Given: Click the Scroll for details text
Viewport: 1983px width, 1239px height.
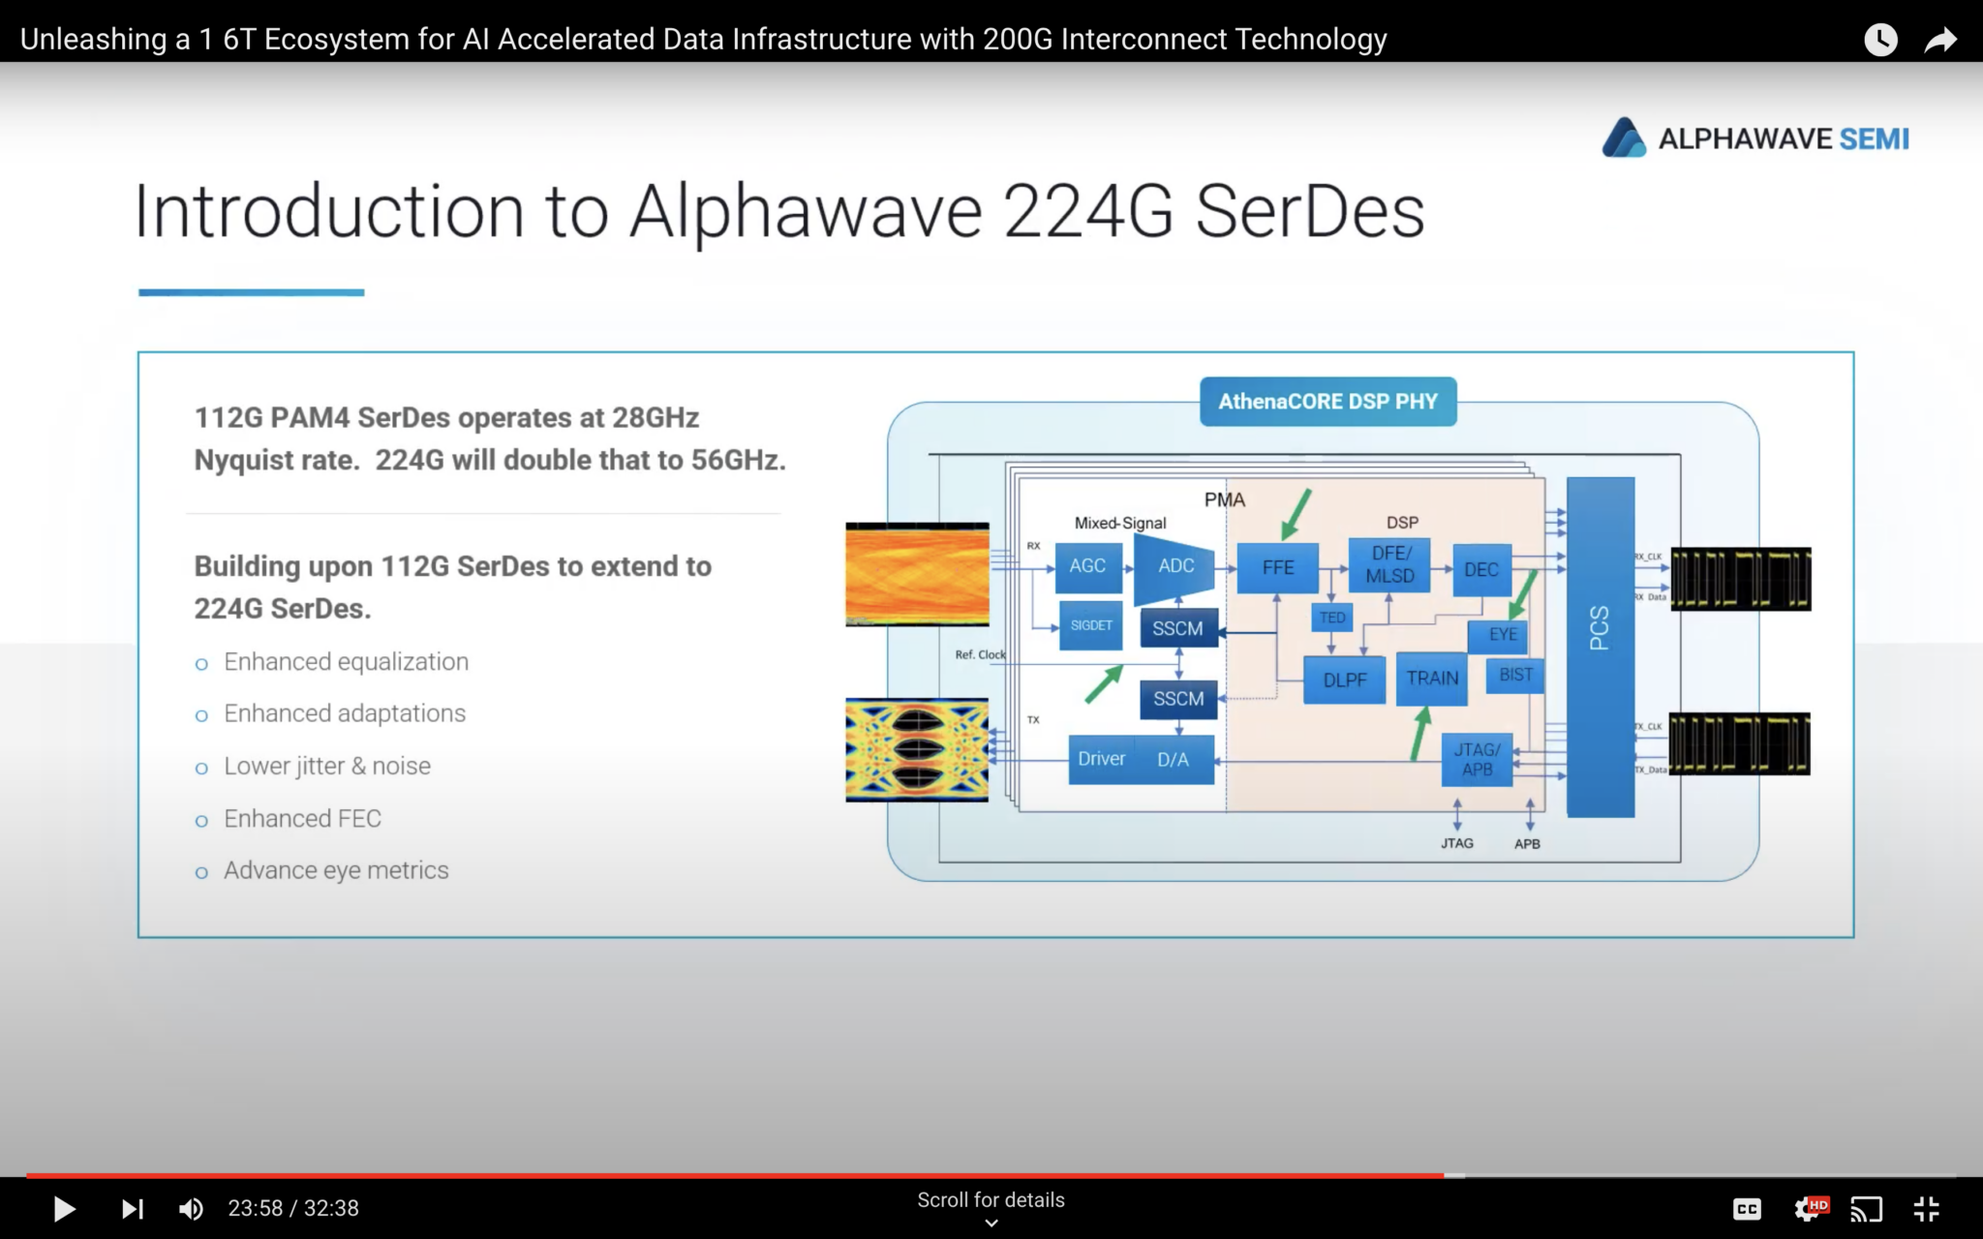Looking at the screenshot, I should 991,1199.
